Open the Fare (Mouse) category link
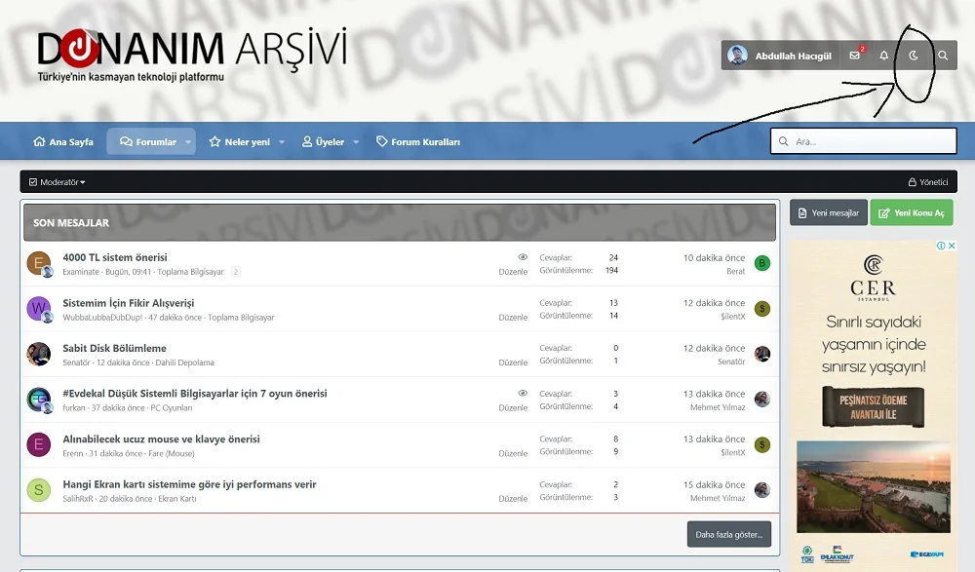 click(171, 453)
